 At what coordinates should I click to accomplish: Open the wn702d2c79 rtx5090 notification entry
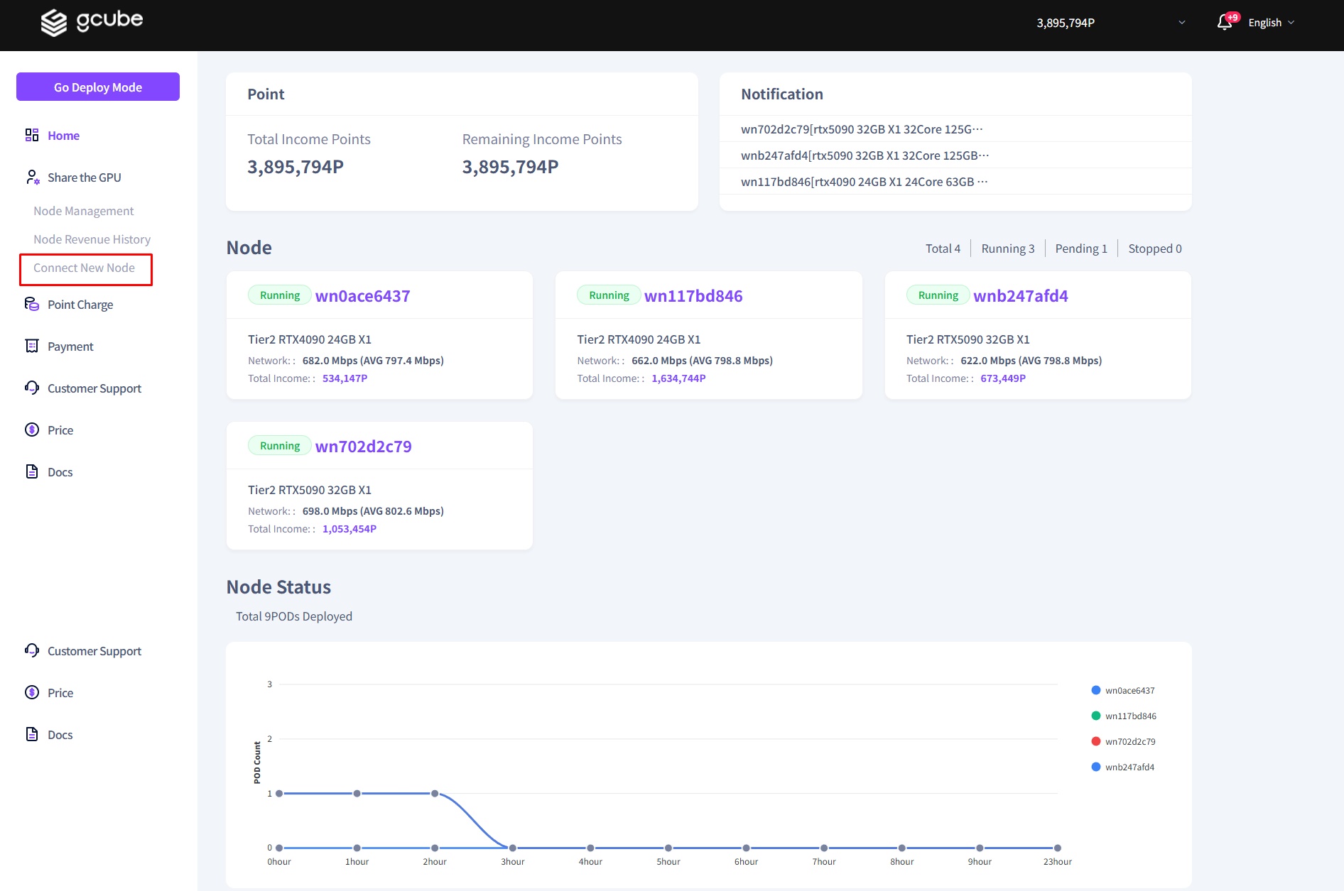pyautogui.click(x=861, y=129)
